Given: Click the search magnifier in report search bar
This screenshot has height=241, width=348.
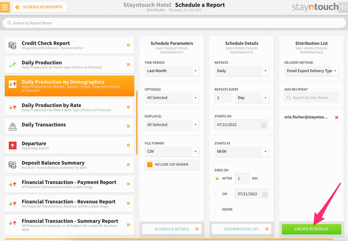Looking at the screenshot, I should pos(9,23).
